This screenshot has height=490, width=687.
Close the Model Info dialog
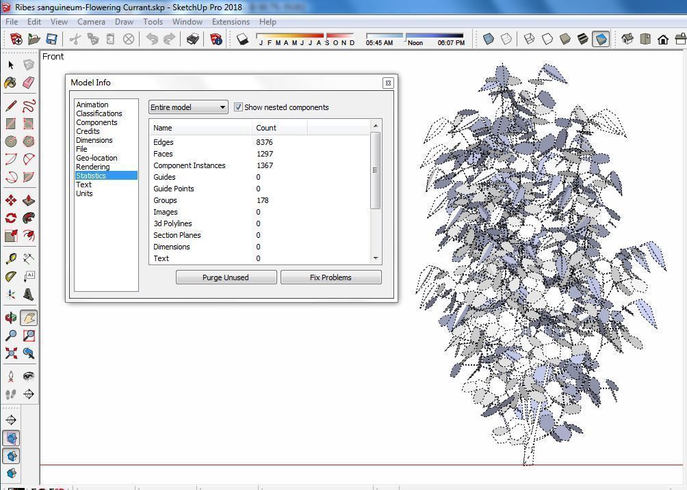pyautogui.click(x=388, y=83)
